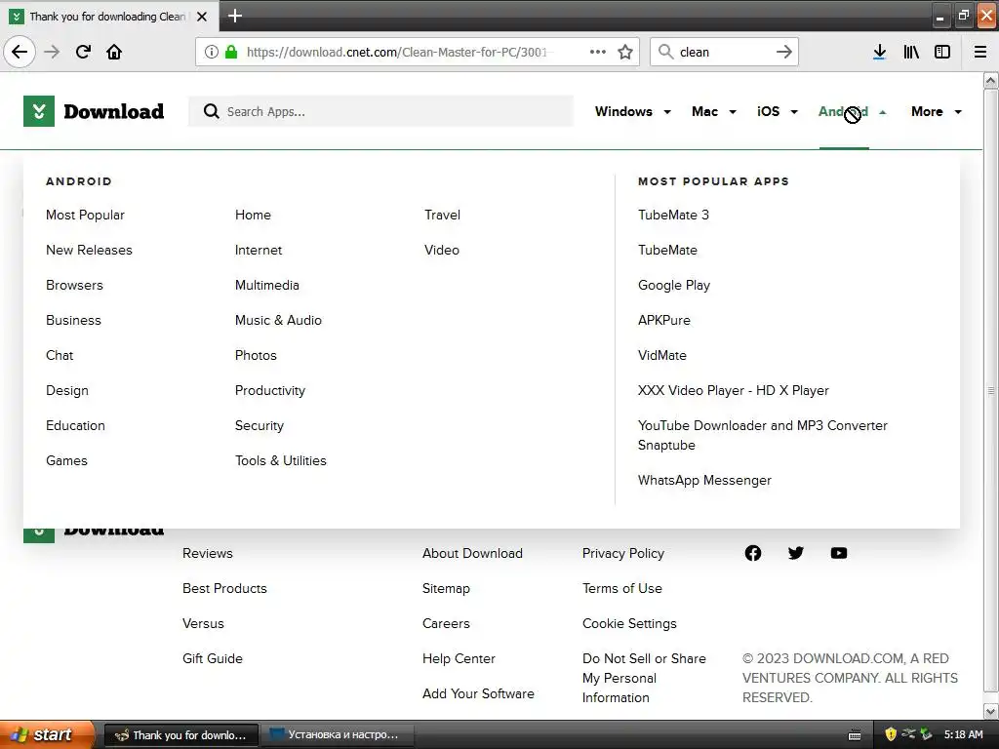The width and height of the screenshot is (999, 749).
Task: Select New Releases in Android menu
Action: (x=89, y=250)
